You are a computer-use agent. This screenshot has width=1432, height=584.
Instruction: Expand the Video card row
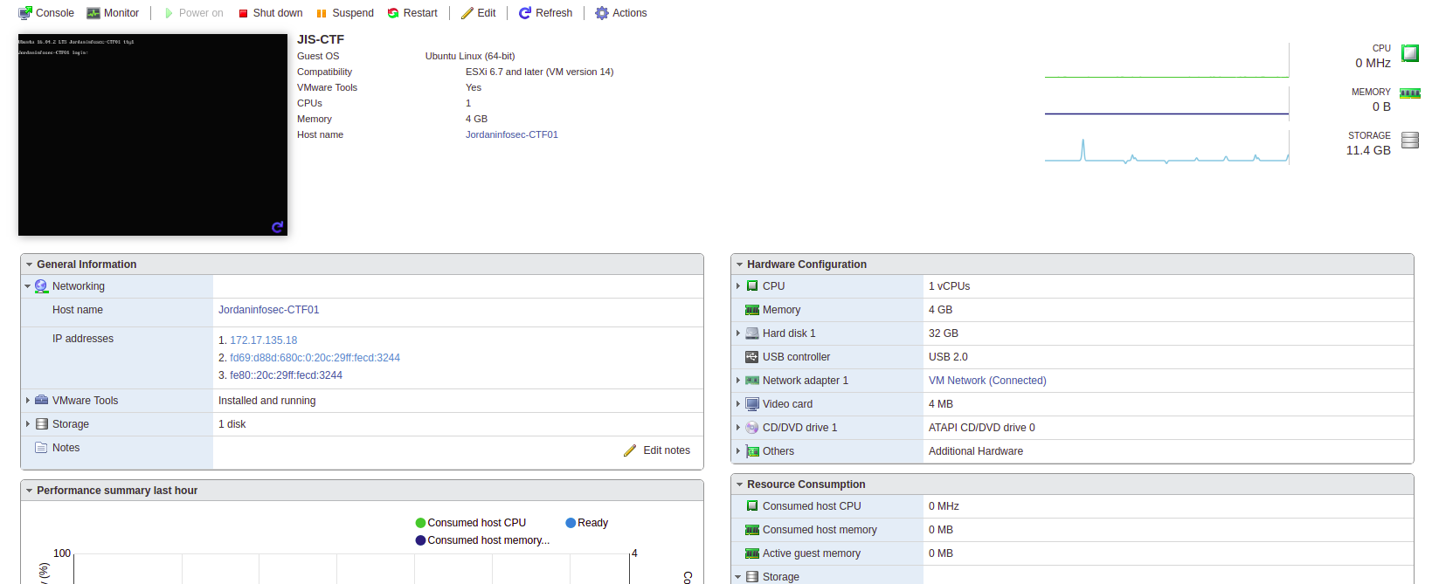[738, 404]
